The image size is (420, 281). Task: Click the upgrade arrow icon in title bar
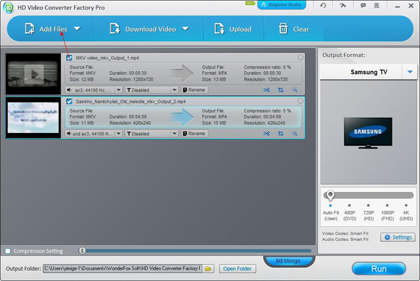343,5
